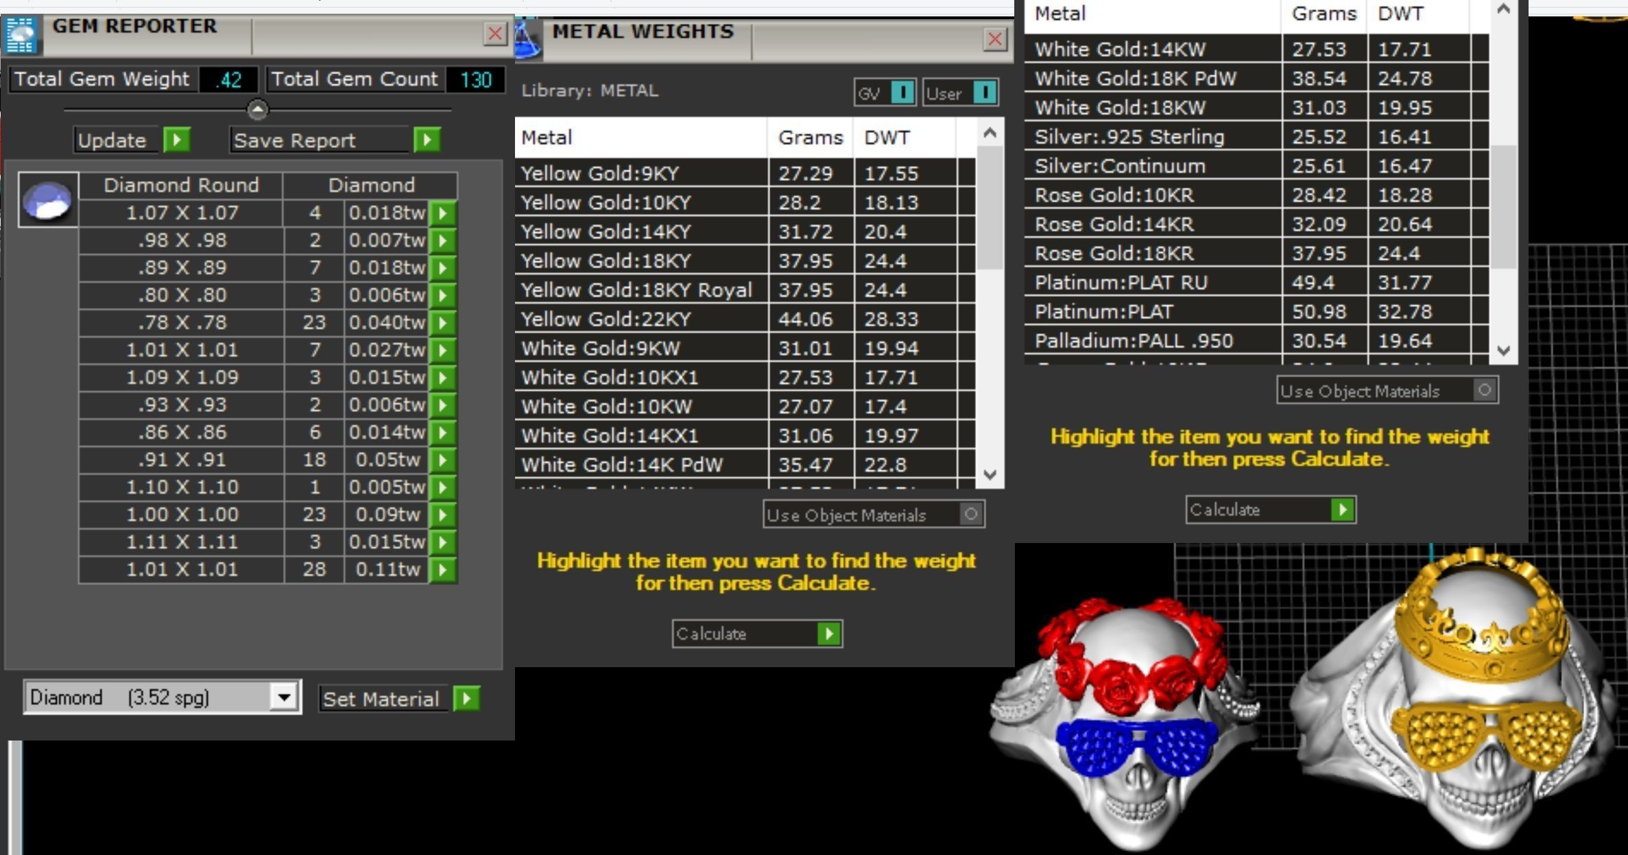Click the gem weight slider handle
This screenshot has width=1628, height=855.
pos(257,110)
